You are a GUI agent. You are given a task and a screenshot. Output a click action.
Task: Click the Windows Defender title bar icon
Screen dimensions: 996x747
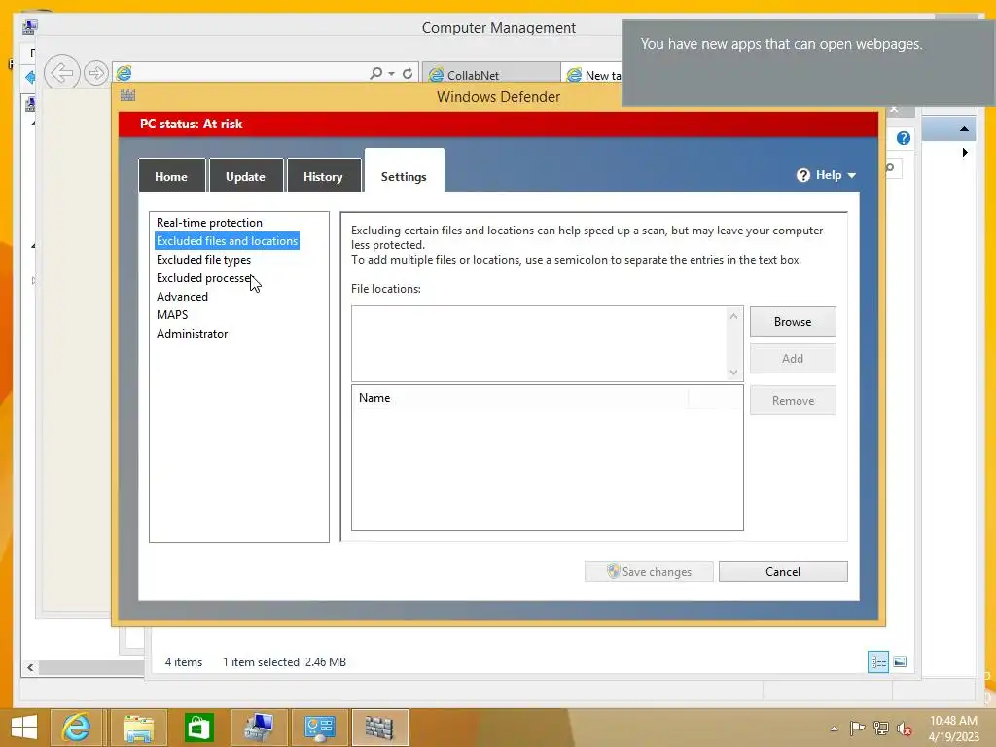click(127, 96)
